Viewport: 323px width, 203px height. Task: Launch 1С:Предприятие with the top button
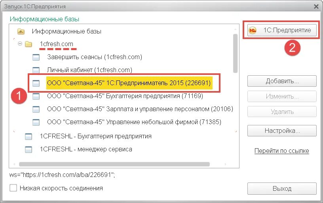(282, 30)
